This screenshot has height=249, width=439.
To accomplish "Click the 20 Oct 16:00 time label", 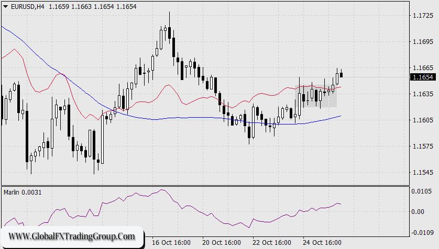I will 221,243.
